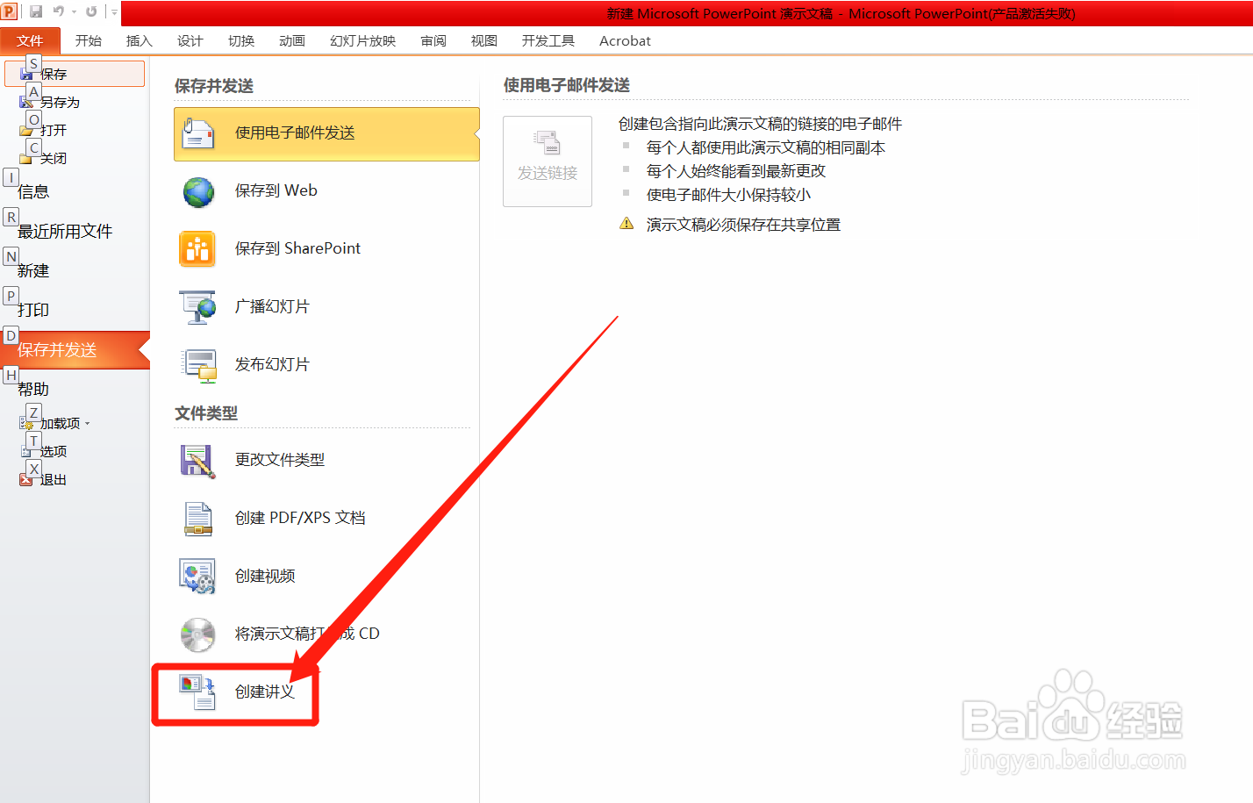The width and height of the screenshot is (1253, 803).
Task: Click the 广播幻灯片 broadcast icon
Action: point(197,307)
